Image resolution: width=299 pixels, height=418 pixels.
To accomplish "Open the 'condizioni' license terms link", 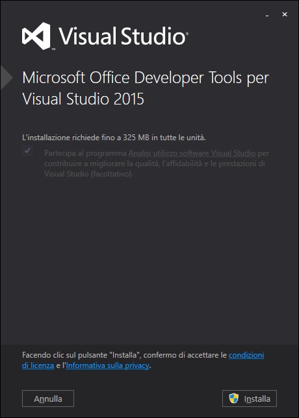I will (x=246, y=355).
